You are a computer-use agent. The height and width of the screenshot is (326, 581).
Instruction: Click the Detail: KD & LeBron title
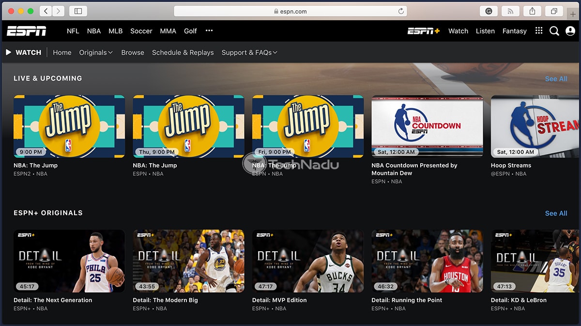[519, 300]
